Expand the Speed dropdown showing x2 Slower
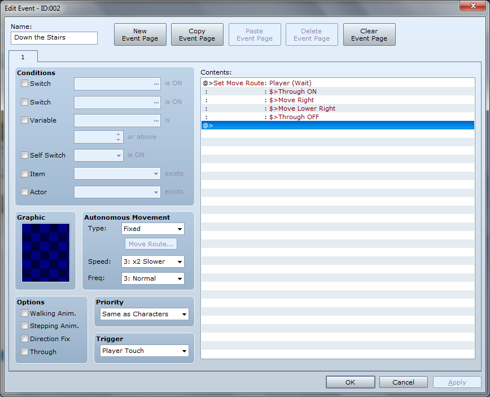This screenshot has width=490, height=397. (153, 261)
